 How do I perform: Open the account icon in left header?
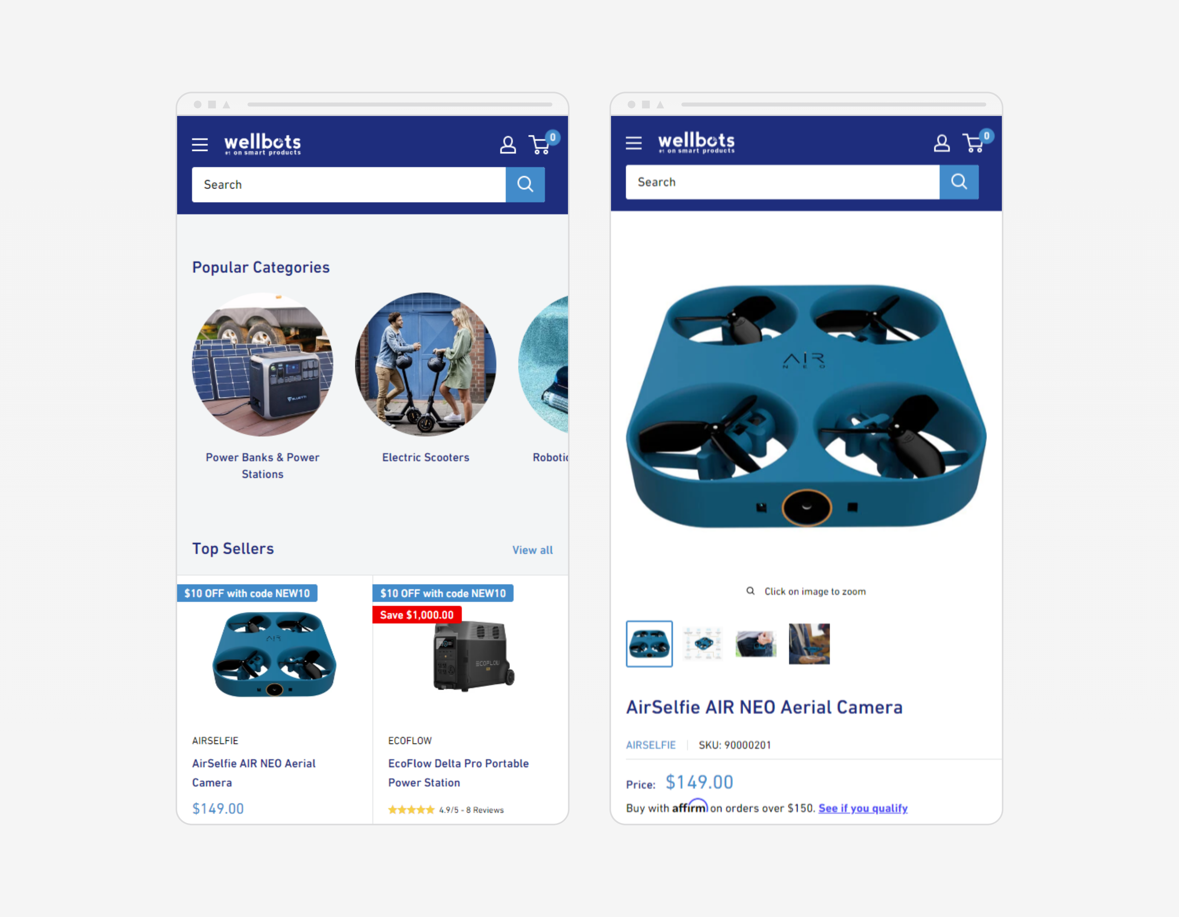507,145
